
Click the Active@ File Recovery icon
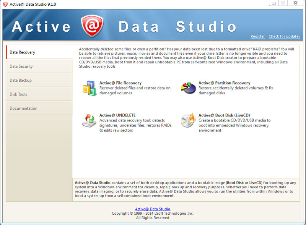(x=90, y=88)
